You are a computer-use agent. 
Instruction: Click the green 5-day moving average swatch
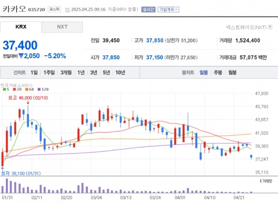click(x=5, y=89)
